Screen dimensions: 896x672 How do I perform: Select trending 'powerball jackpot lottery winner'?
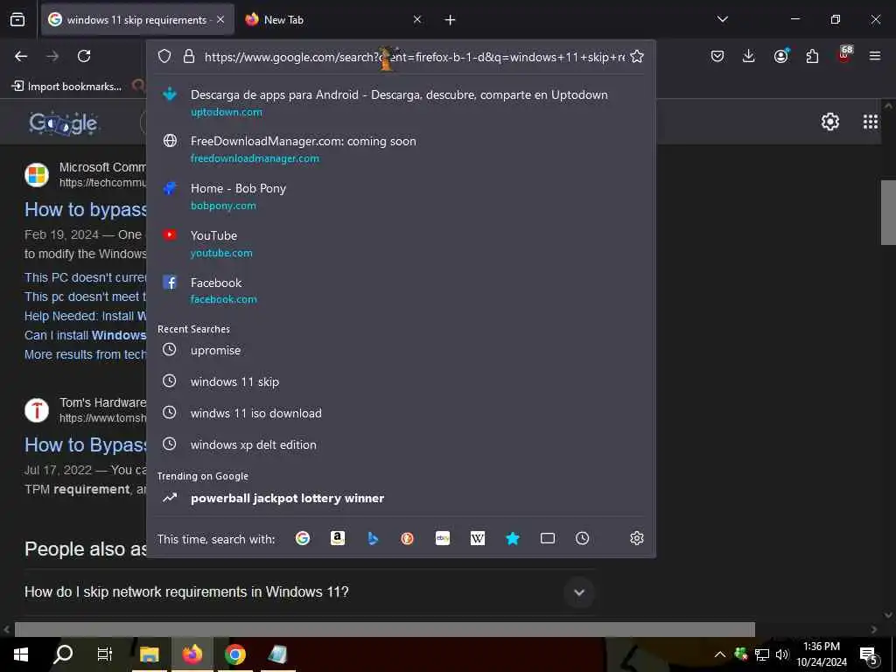(x=401, y=498)
